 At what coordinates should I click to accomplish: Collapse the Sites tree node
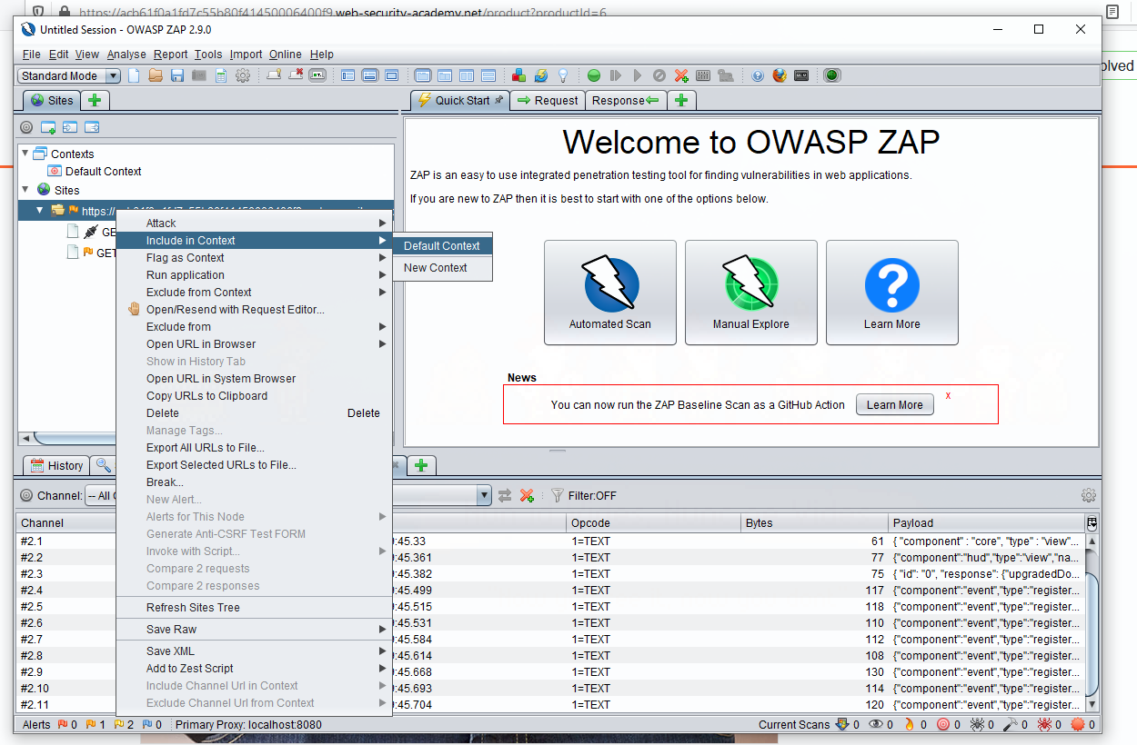click(25, 190)
